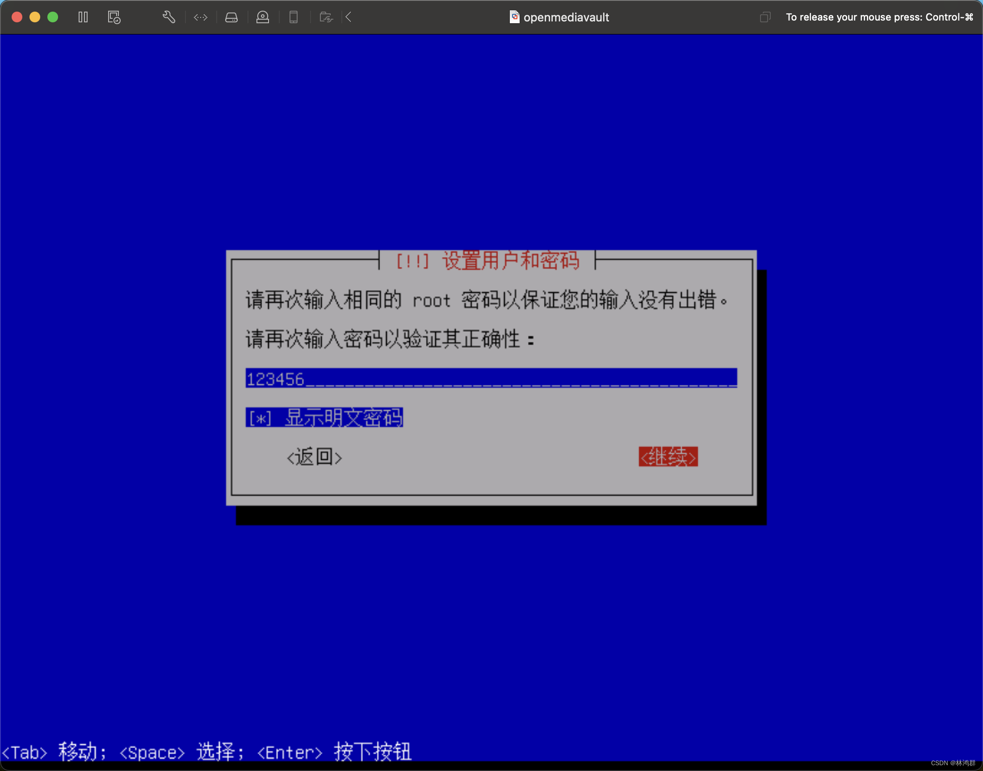Close the openmediavault VM window
Image resolution: width=983 pixels, height=771 pixels.
click(17, 17)
